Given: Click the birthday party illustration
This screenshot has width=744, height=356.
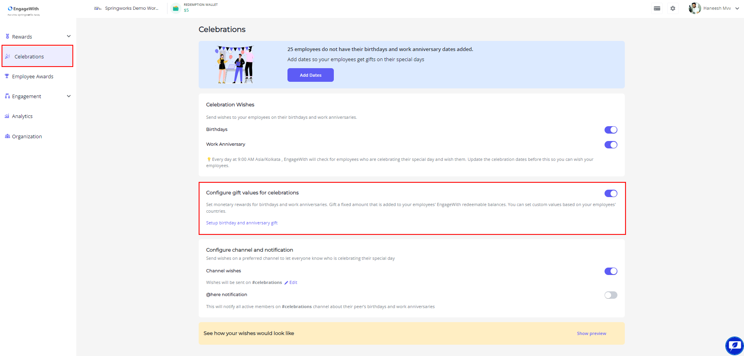Looking at the screenshot, I should (x=234, y=65).
